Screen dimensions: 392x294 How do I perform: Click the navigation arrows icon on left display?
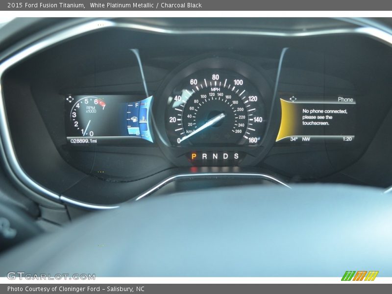[x=70, y=99]
